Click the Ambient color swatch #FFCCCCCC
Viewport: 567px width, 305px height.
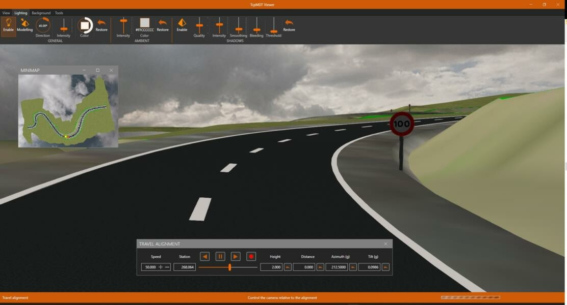[145, 23]
